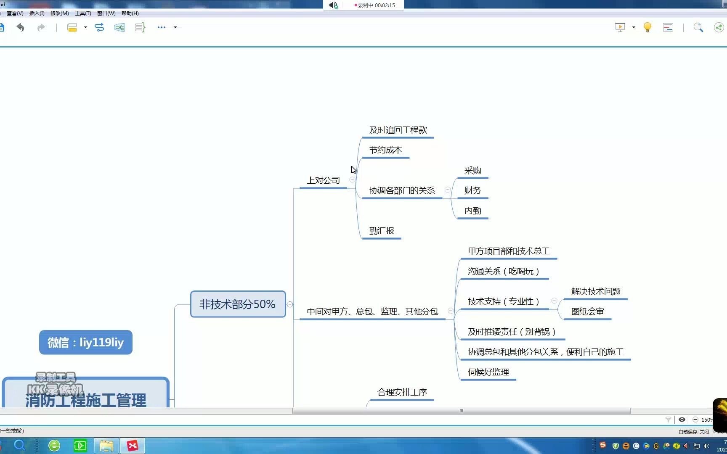
Task: Select the 伺候好监理 topic
Action: tap(488, 372)
